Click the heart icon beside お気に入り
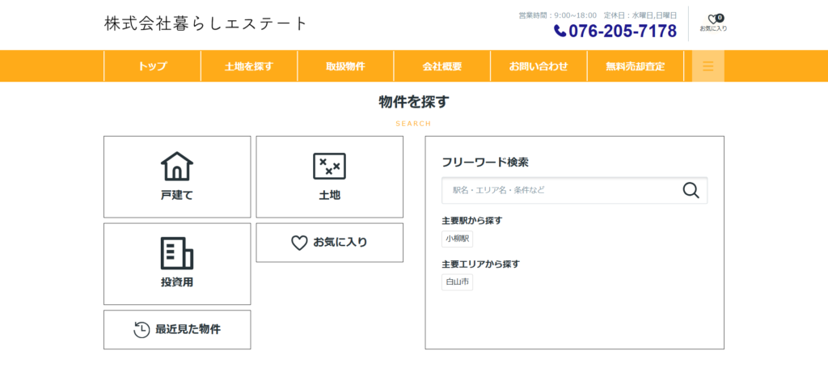Screen dimensions: 828x389 pos(299,243)
